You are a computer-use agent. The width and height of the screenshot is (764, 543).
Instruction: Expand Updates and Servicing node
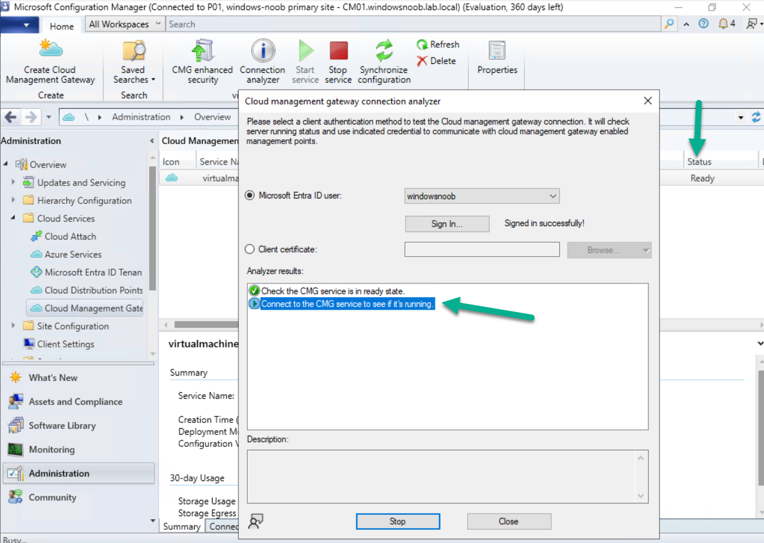point(13,182)
